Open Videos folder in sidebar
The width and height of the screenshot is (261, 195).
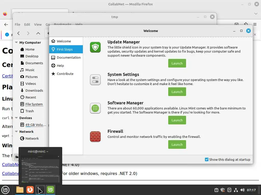[x=31, y=84]
